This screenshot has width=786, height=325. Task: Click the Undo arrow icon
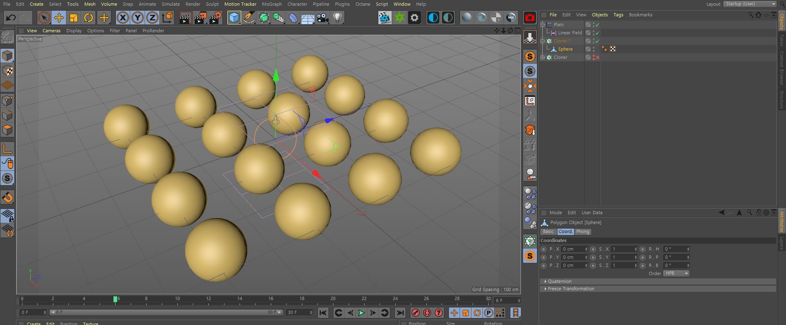(11, 18)
